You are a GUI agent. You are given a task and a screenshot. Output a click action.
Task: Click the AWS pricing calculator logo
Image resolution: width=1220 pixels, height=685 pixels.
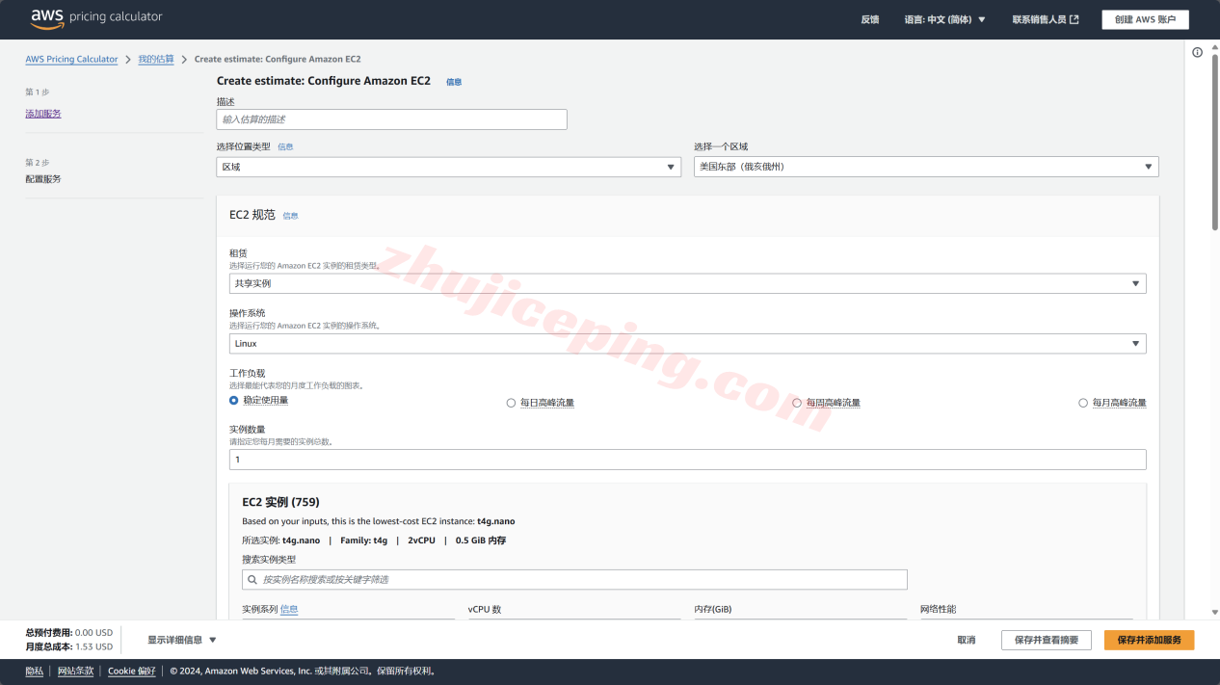[96, 17]
